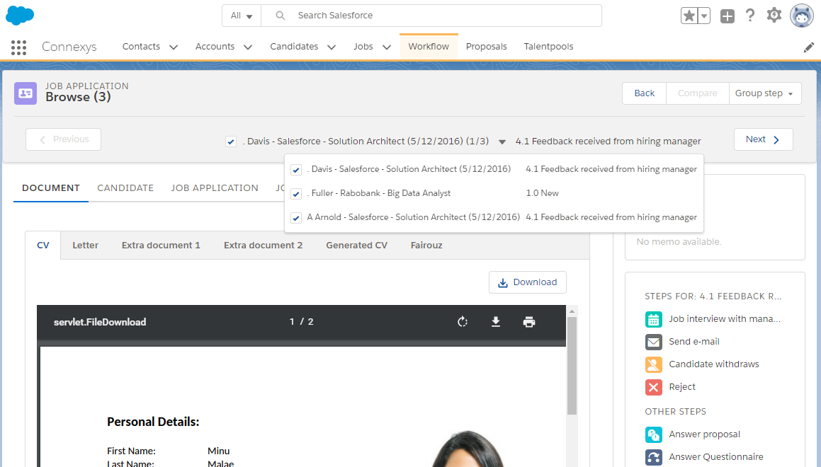Open the Extra document 2 tab
The height and width of the screenshot is (467, 821).
point(264,246)
